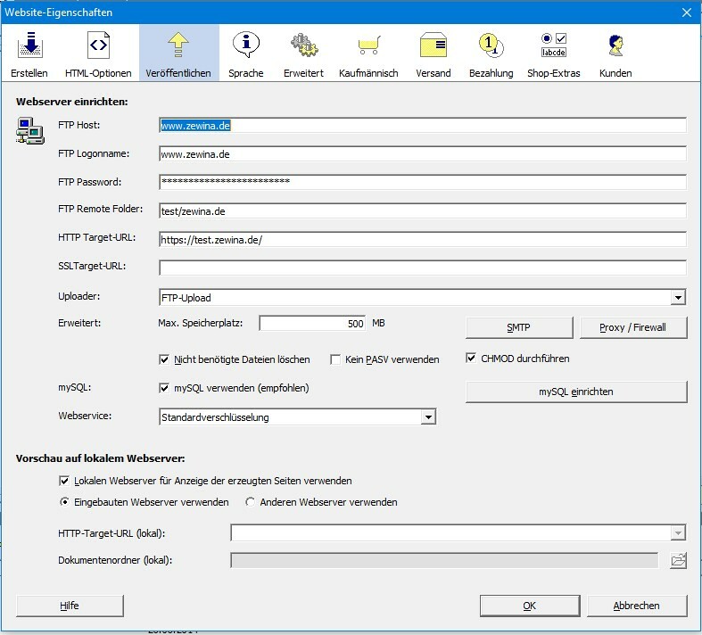Viewport: 702px width, 635px height.
Task: Click the FTP Logonname field
Action: click(422, 154)
